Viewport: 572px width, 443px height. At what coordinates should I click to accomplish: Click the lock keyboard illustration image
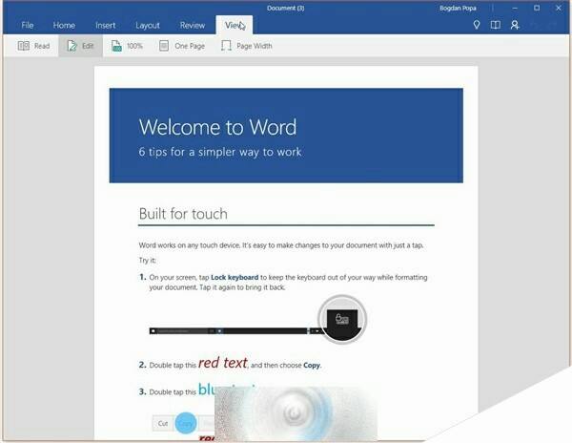(x=258, y=319)
